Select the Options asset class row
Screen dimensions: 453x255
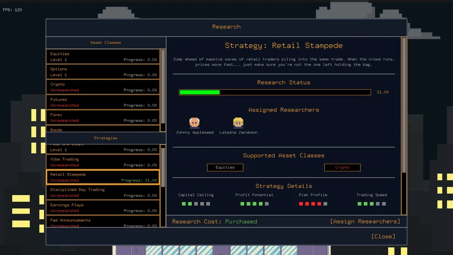click(103, 72)
